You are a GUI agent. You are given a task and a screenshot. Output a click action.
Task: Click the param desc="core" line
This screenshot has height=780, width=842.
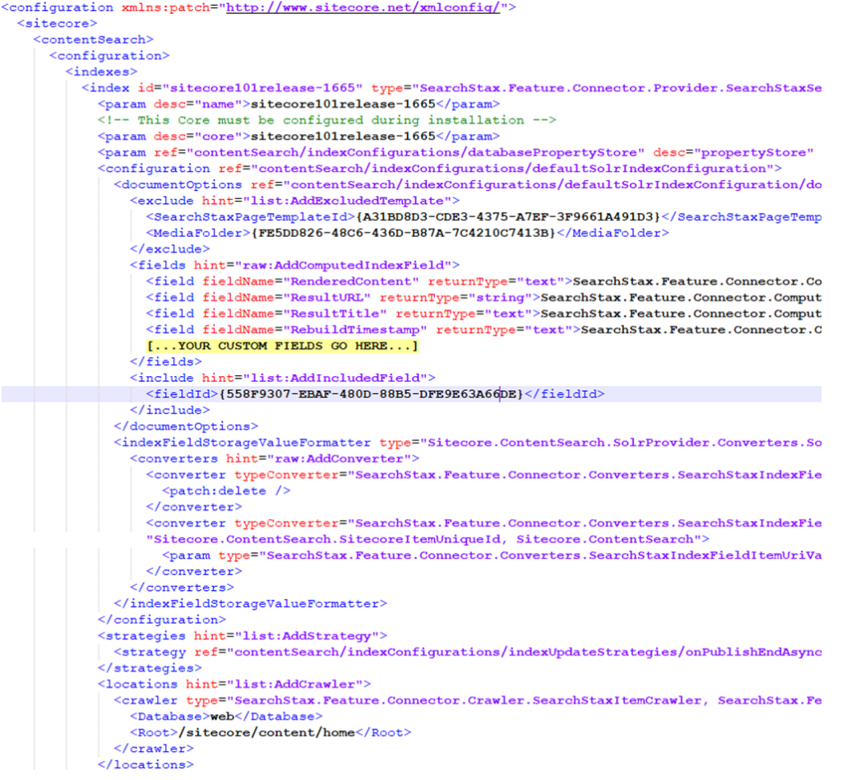point(299,137)
